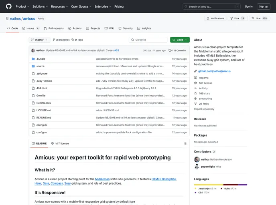The height and width of the screenshot is (205, 276).
Task: Click the Fork button
Action: coord(237,18)
